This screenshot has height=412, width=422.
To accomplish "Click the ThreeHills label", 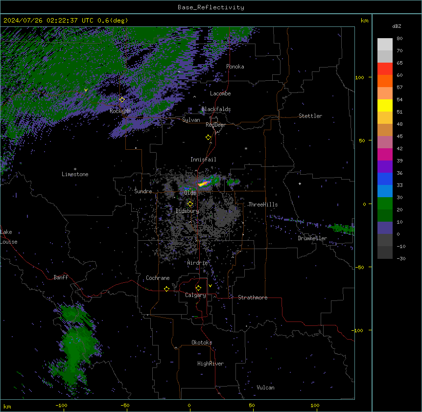I will click(x=263, y=205).
